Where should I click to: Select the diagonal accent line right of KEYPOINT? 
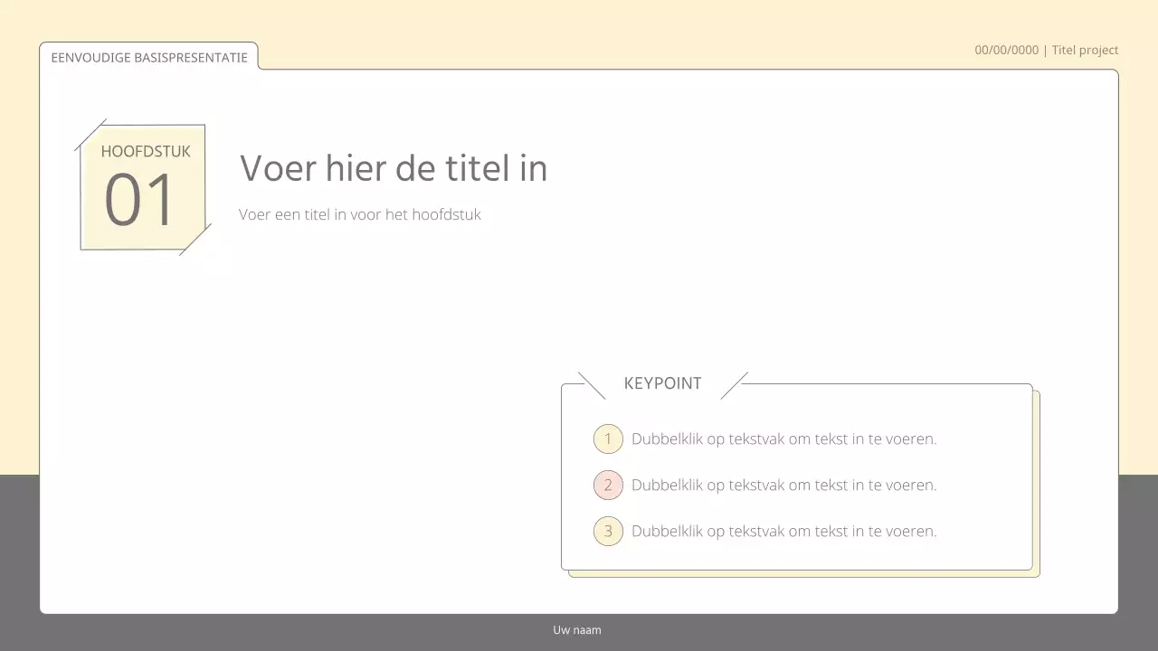736,383
